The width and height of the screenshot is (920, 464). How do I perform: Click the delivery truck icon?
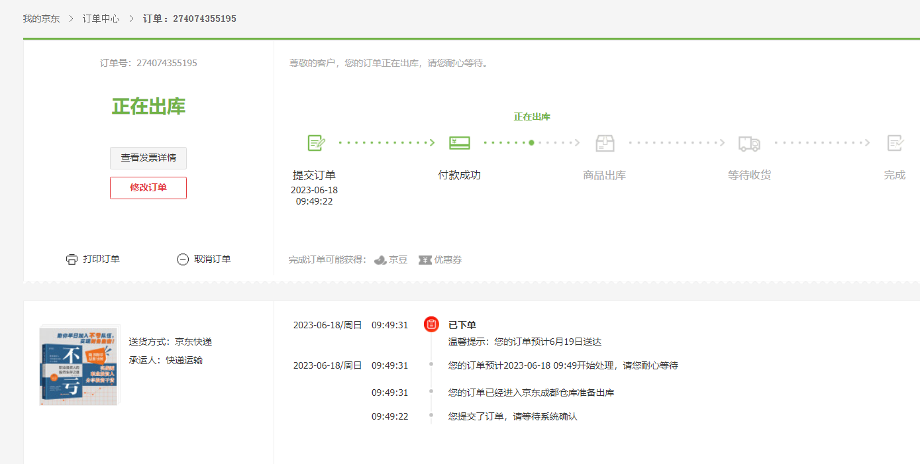[x=749, y=143]
